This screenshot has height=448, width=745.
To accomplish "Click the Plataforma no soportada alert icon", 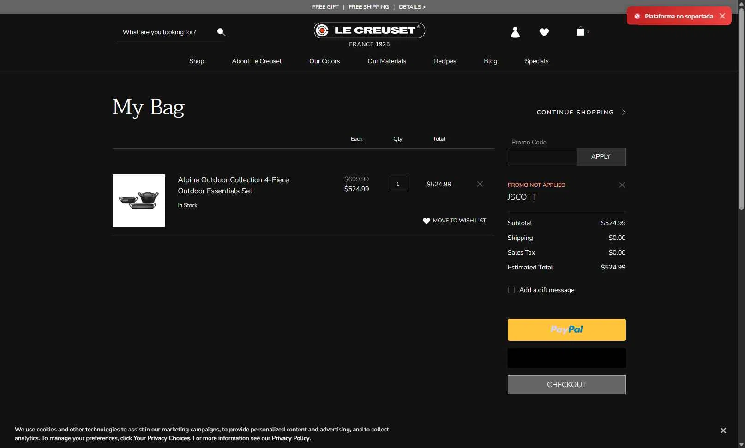I will [637, 16].
